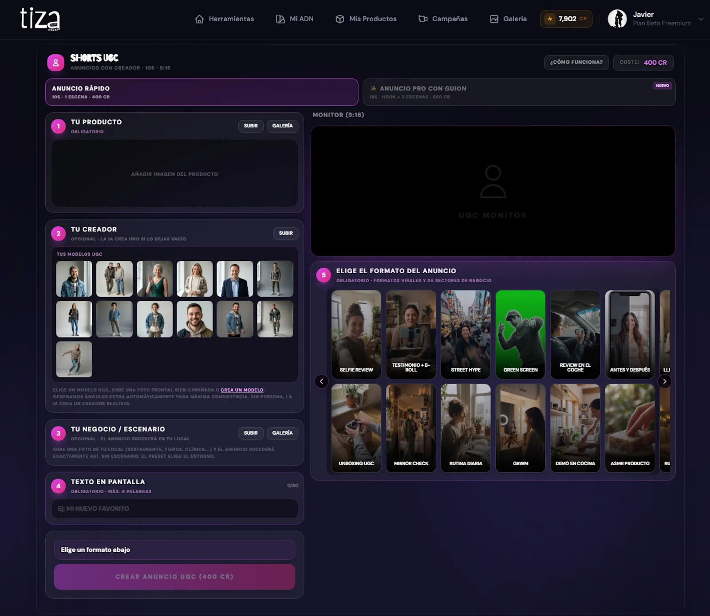Select the waving woman in green dress model
Image resolution: width=710 pixels, height=616 pixels.
point(155,279)
